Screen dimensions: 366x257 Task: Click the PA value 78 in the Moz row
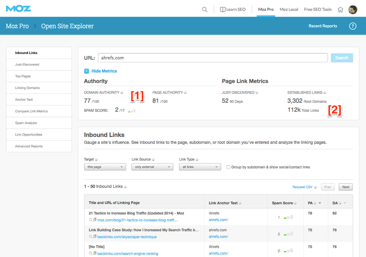310,213
